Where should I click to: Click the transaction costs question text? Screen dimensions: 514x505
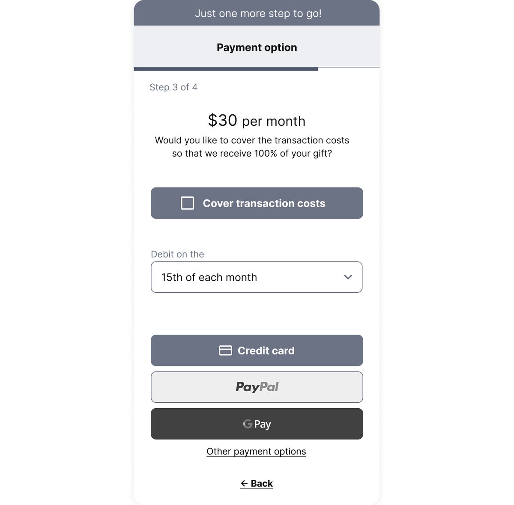coord(252,147)
